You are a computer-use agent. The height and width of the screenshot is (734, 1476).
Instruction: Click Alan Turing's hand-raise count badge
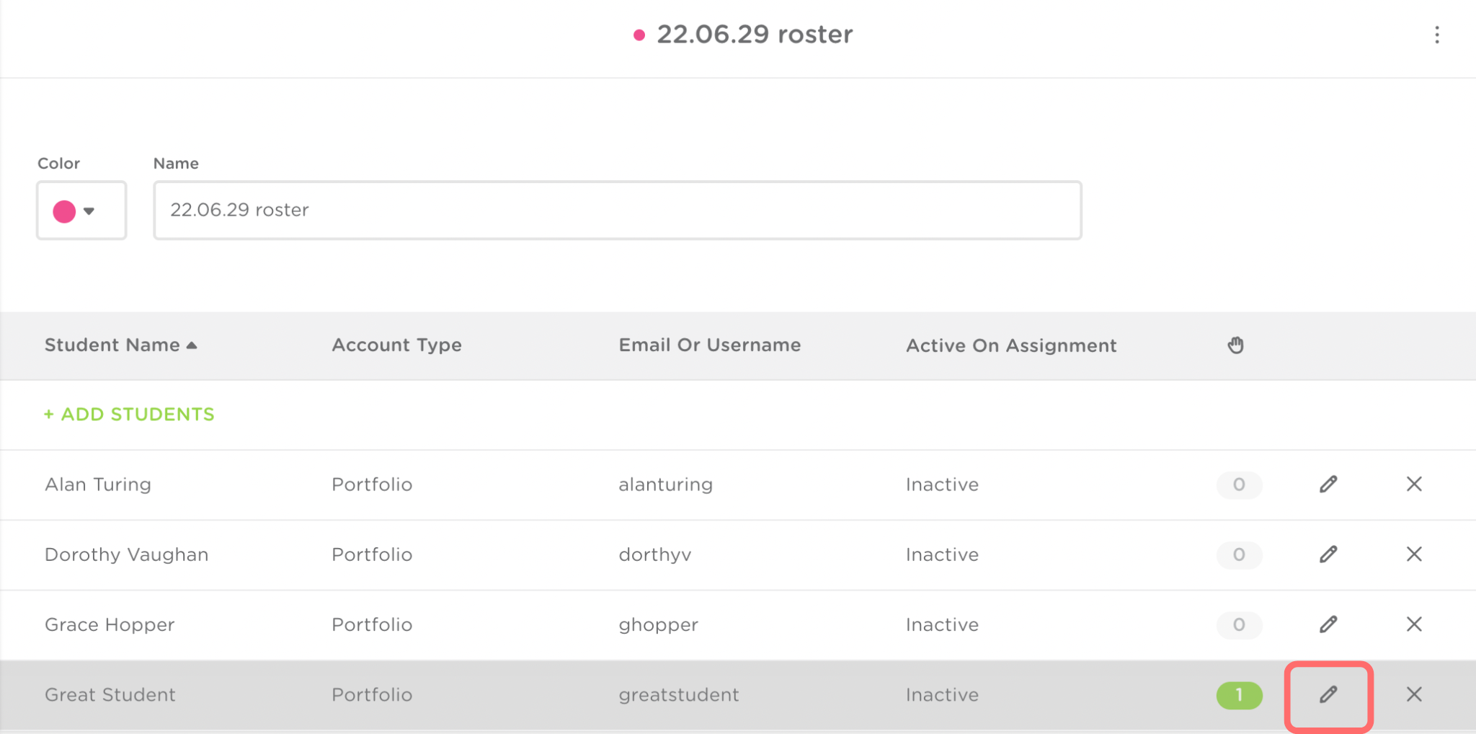1239,485
